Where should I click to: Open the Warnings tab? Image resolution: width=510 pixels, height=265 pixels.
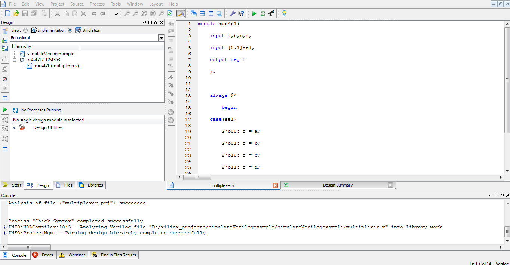(73, 255)
